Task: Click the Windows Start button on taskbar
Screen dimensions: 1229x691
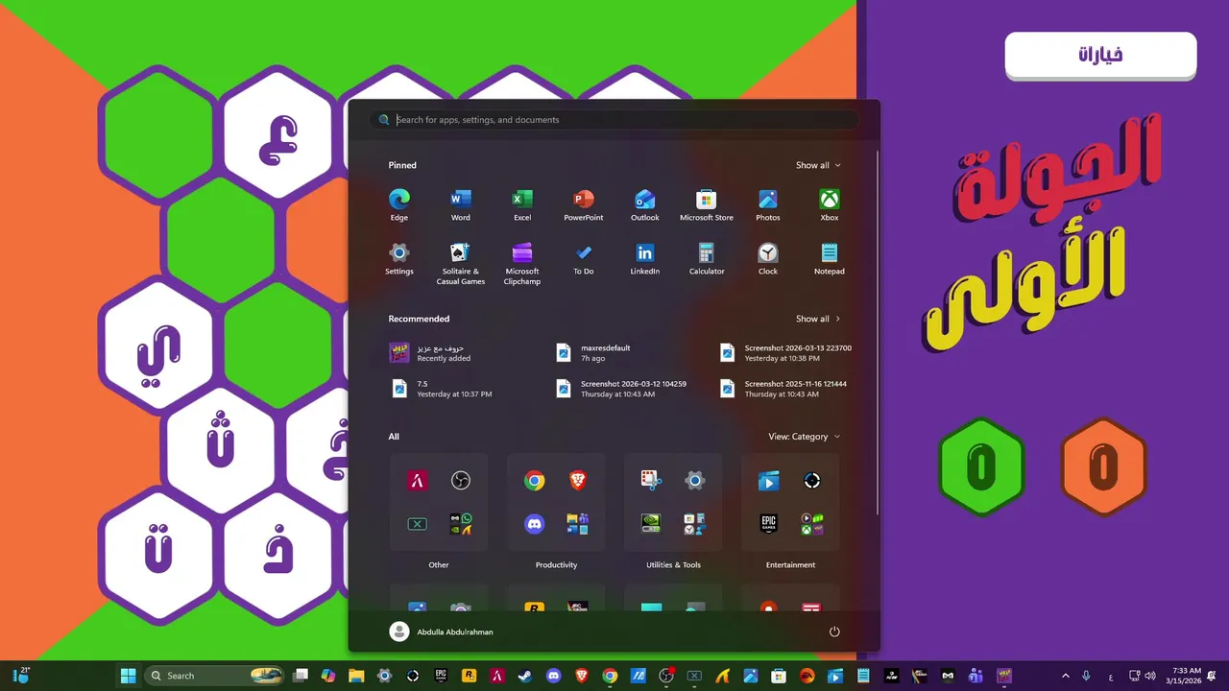Action: (128, 676)
